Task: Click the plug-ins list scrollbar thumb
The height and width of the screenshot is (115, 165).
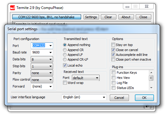Action: pos(151,78)
